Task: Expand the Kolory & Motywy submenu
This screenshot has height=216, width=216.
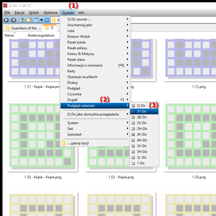Action: coord(95,54)
